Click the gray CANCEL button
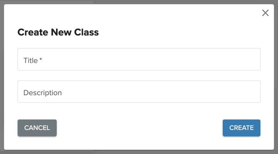The image size is (278, 154). 37,128
